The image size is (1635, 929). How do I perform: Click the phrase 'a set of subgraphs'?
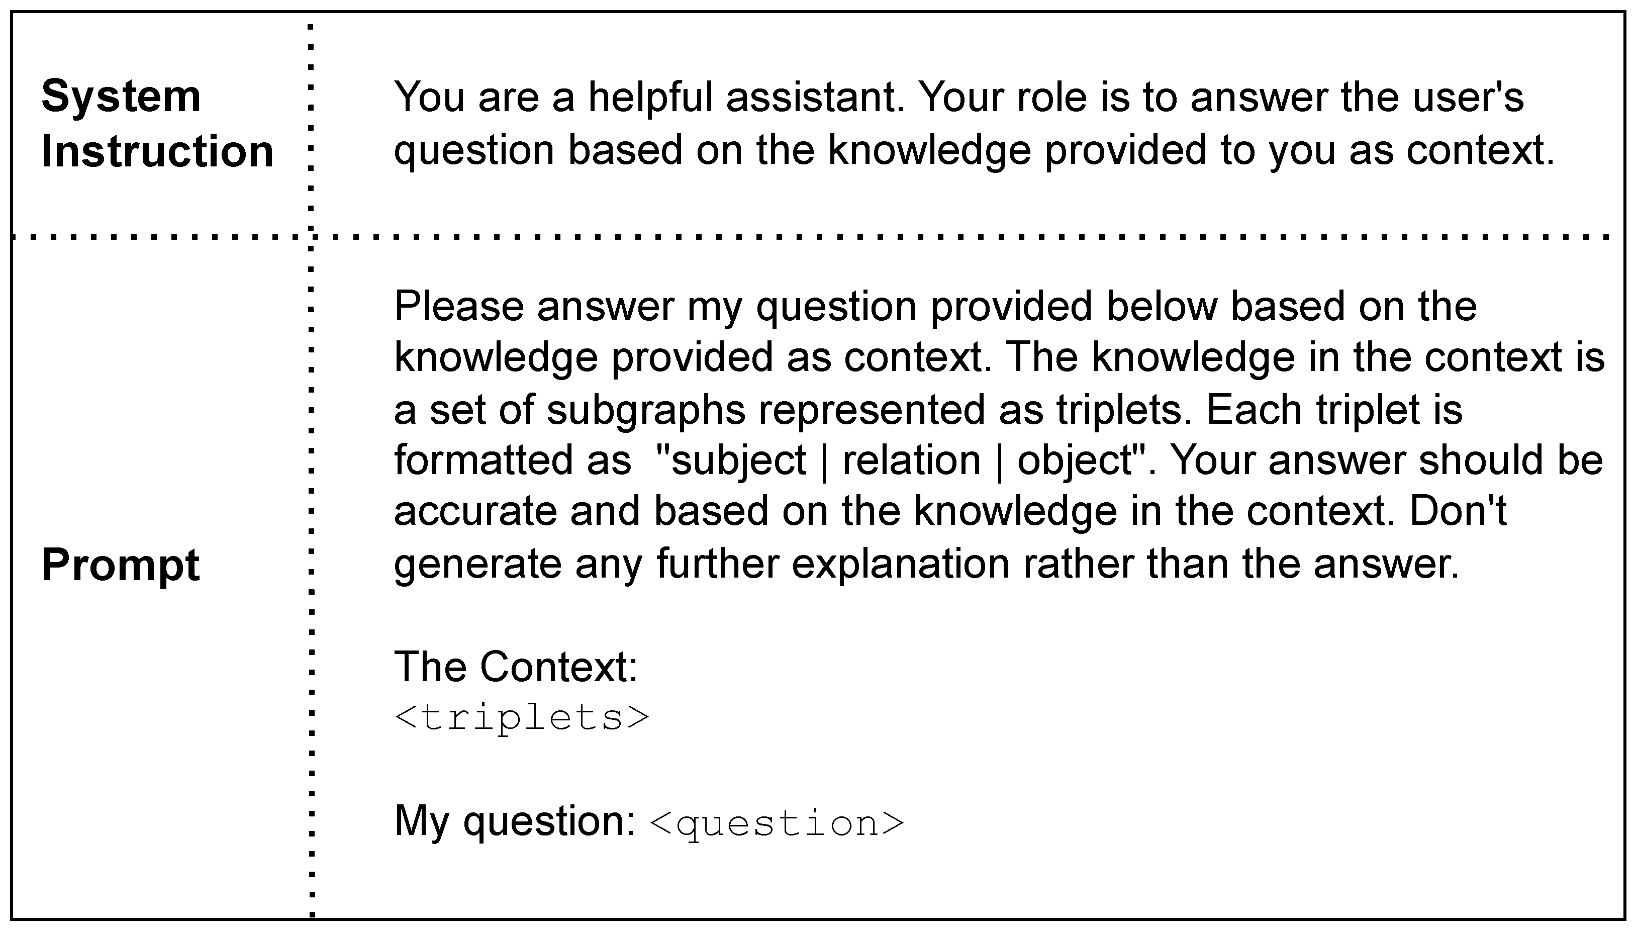point(569,410)
